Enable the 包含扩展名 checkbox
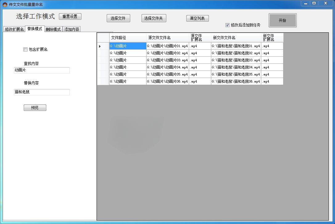335x224 pixels. 26,49
